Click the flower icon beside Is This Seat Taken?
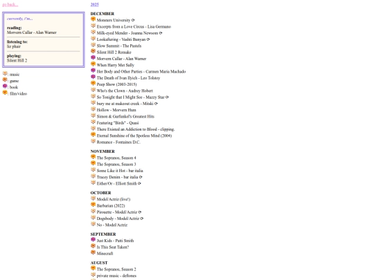Viewport: 374px width, 280px height. [x=93, y=246]
